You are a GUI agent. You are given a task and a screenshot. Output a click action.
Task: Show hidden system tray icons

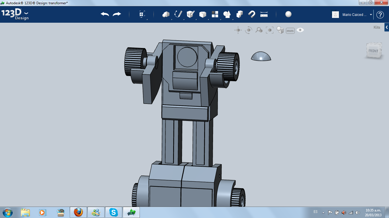coord(323,212)
